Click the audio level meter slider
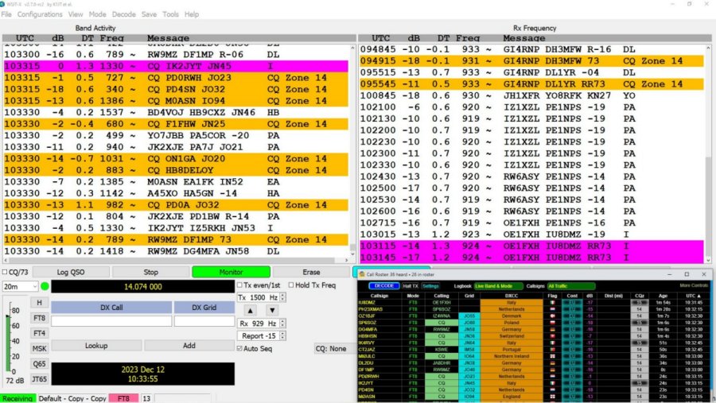Screen dimensions: 716x403 (8, 343)
